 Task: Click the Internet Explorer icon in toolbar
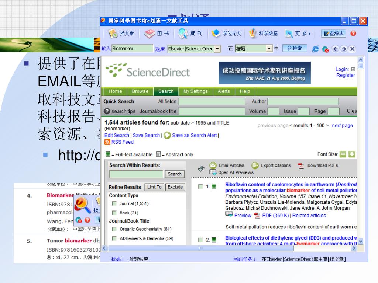pos(315,49)
